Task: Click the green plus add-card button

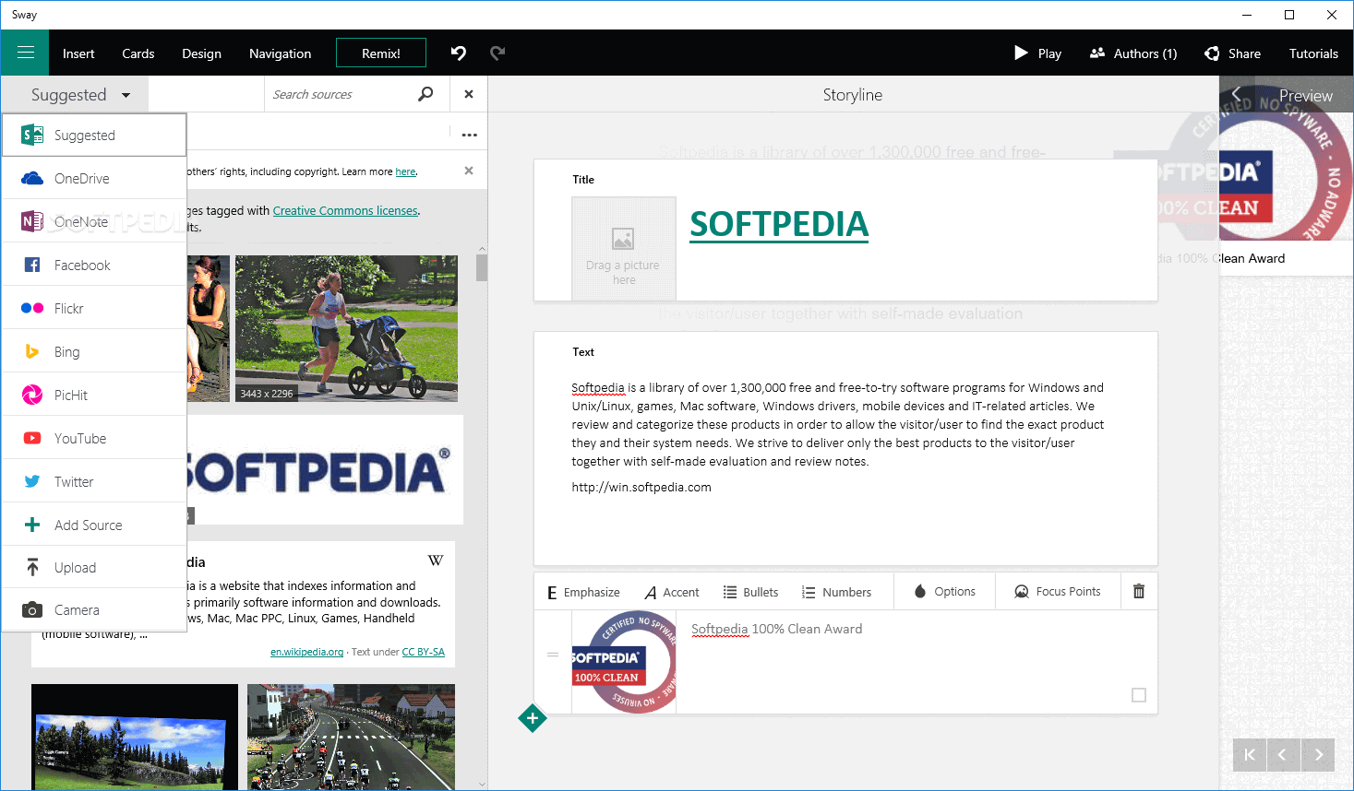Action: [533, 718]
